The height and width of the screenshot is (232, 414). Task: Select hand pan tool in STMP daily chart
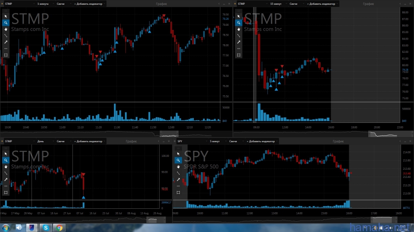click(6, 167)
